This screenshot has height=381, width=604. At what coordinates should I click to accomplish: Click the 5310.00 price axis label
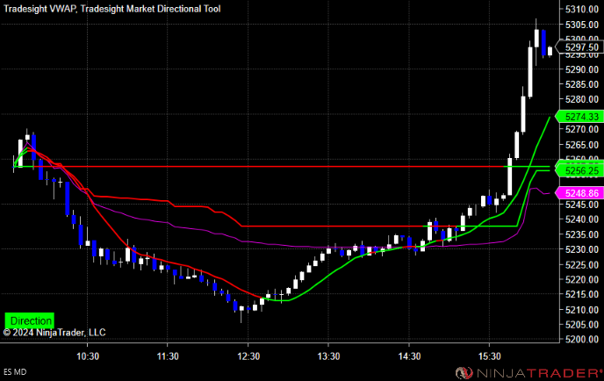coord(582,10)
